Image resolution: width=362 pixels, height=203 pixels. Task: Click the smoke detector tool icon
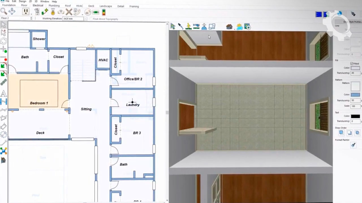coord(88,12)
